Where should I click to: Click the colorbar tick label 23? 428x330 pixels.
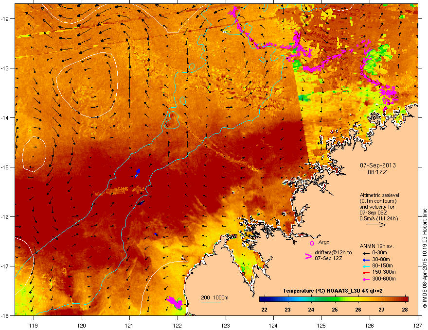[x=287, y=310]
